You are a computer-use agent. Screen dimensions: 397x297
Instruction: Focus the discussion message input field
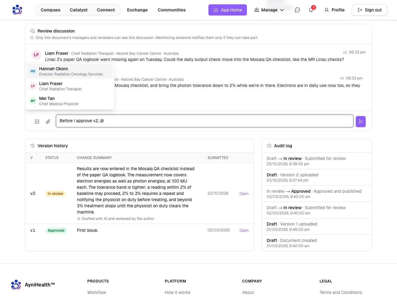pos(204,121)
